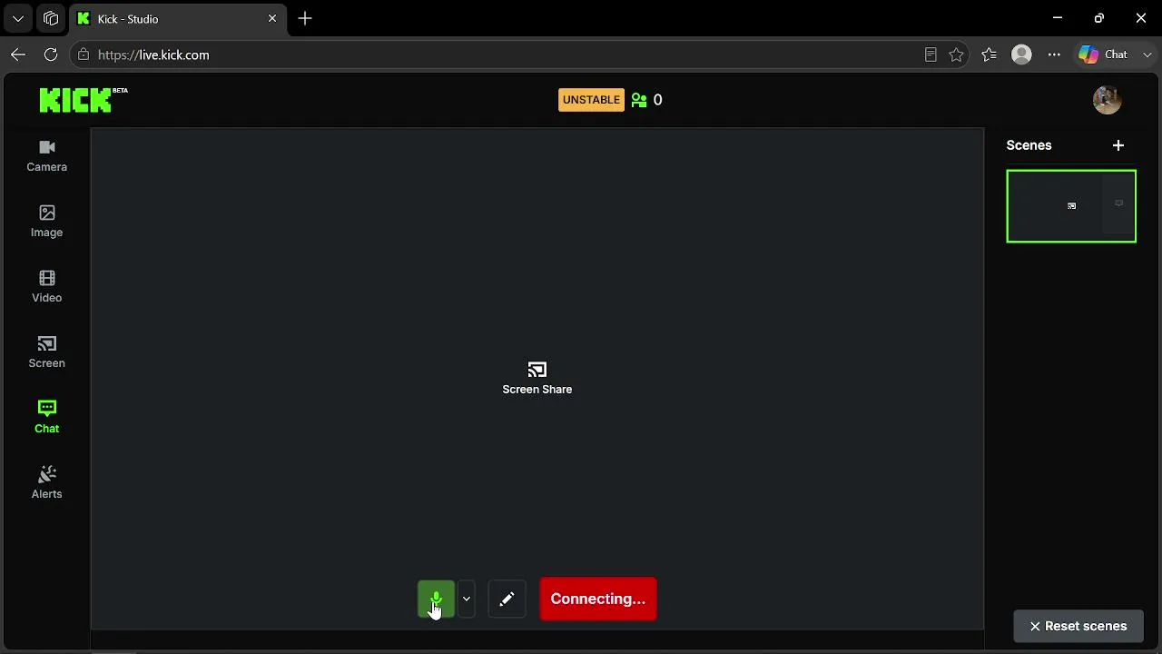
Task: Click the viewer count number 0
Action: (x=658, y=100)
